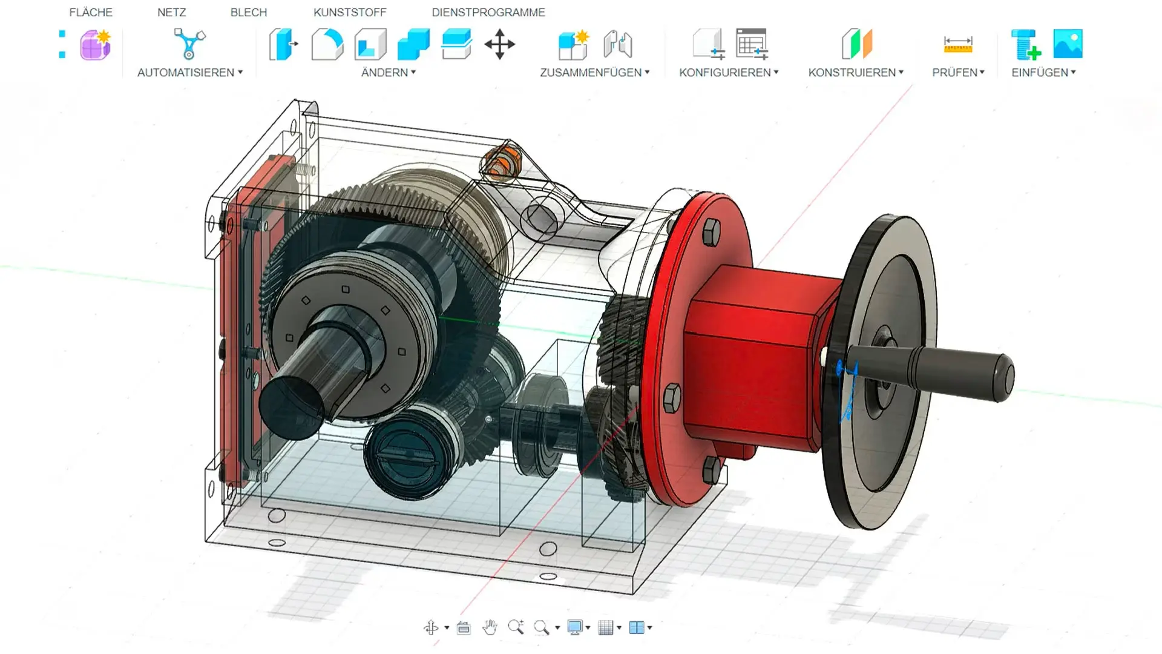The width and height of the screenshot is (1162, 654).
Task: Click the Measure ruler icon
Action: 957,44
